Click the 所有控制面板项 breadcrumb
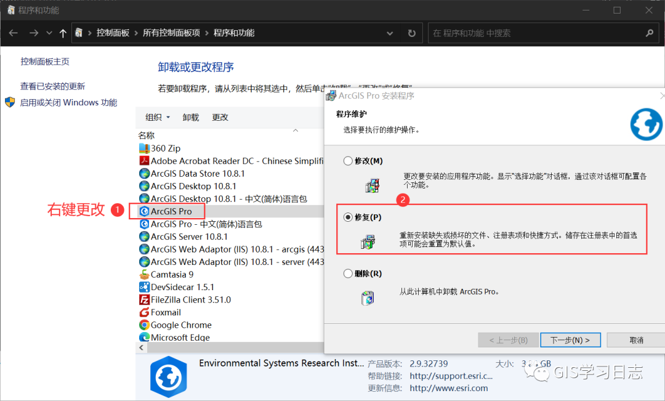665x401 pixels. 171,33
